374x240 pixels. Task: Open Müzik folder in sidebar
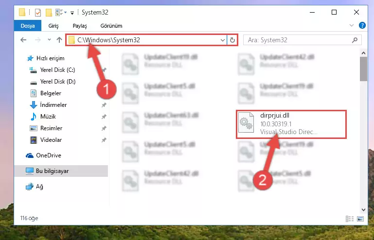click(48, 117)
